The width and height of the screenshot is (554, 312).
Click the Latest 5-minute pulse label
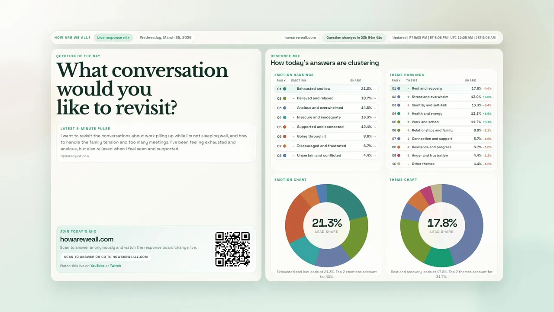pyautogui.click(x=85, y=129)
